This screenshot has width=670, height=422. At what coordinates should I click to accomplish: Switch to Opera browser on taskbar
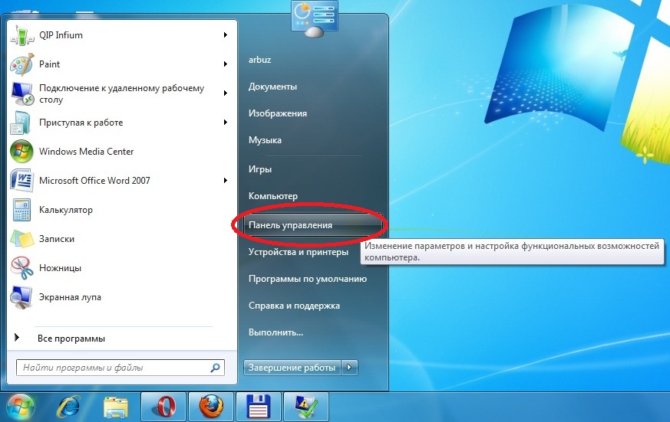[x=163, y=407]
